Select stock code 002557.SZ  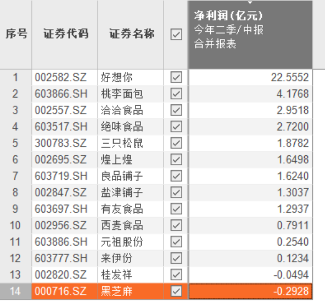pos(60,110)
